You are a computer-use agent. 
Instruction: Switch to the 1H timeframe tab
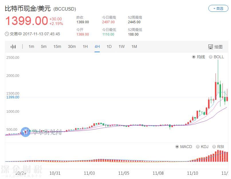[85, 46]
